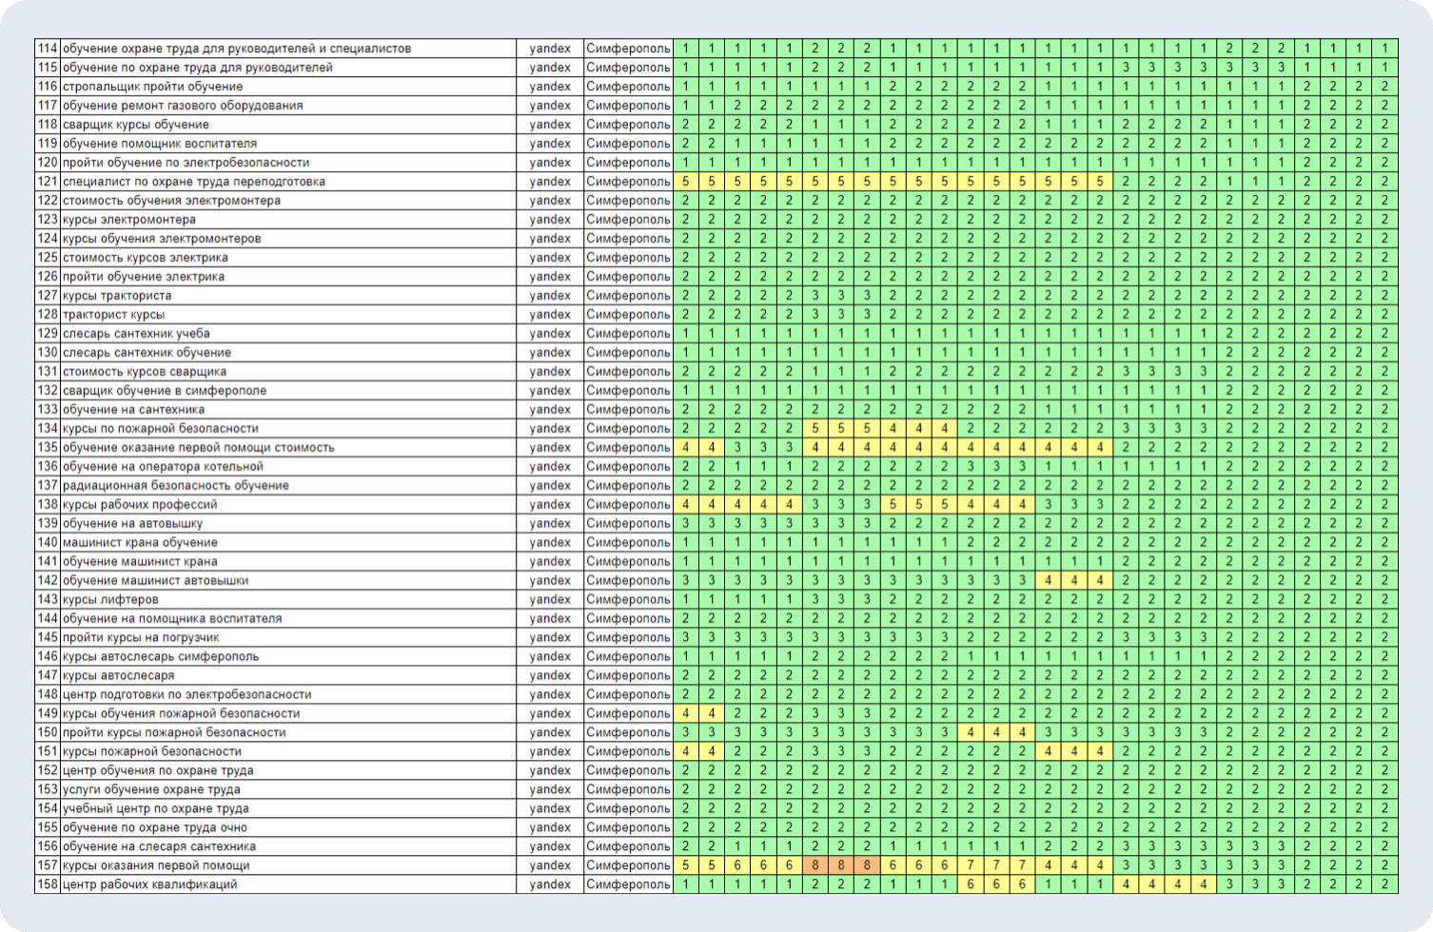This screenshot has width=1433, height=932.
Task: Click row number 134
Action: (x=48, y=429)
